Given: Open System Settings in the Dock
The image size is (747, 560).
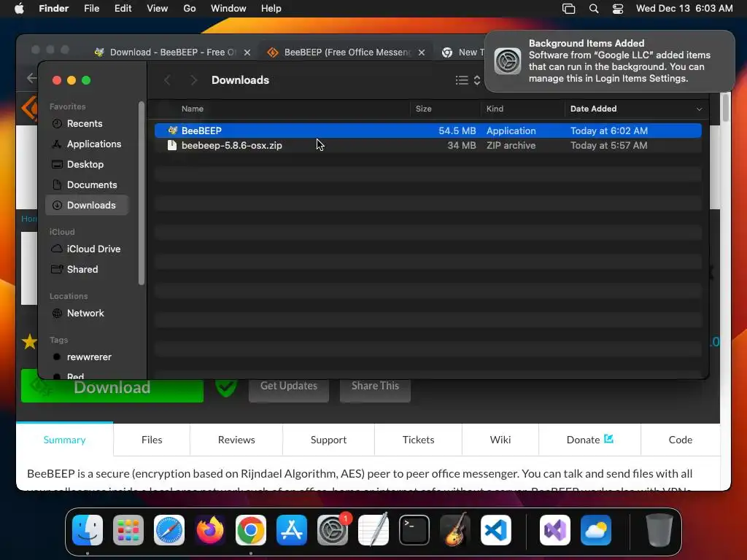Looking at the screenshot, I should click(x=333, y=530).
